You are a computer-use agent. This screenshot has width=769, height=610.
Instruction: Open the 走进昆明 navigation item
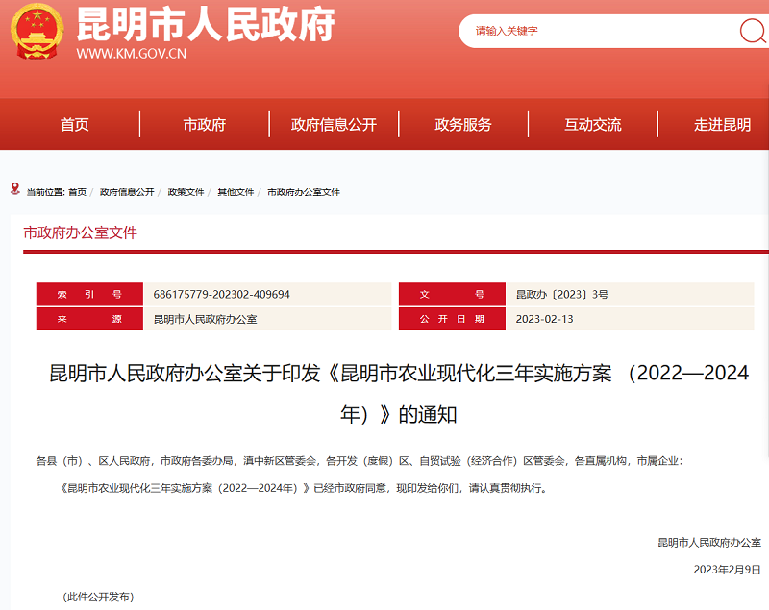[722, 125]
